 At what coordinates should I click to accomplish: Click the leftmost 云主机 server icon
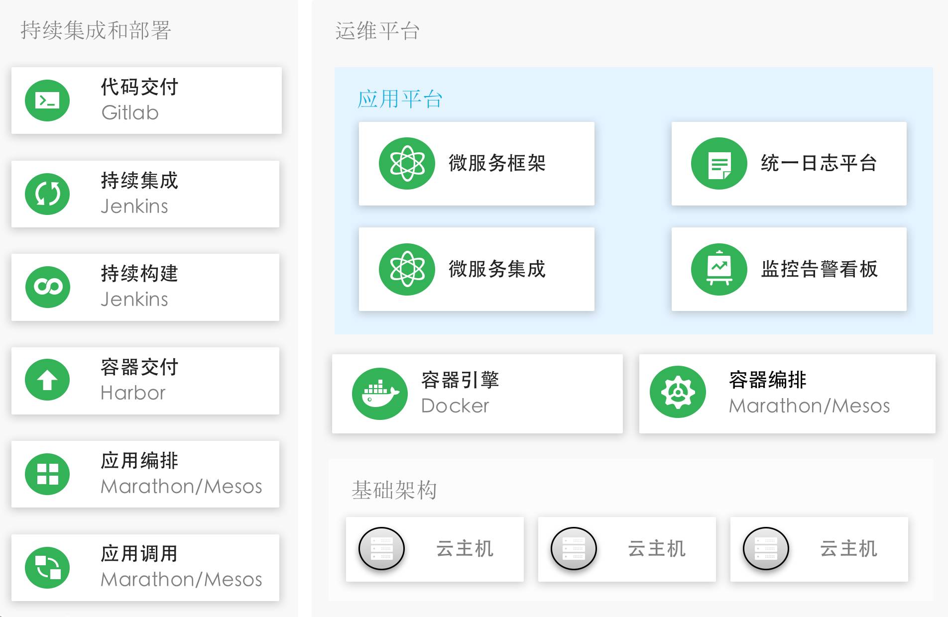pyautogui.click(x=382, y=549)
